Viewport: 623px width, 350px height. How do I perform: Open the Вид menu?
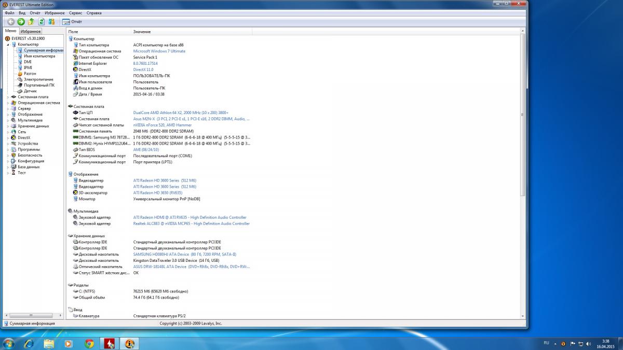pos(22,12)
